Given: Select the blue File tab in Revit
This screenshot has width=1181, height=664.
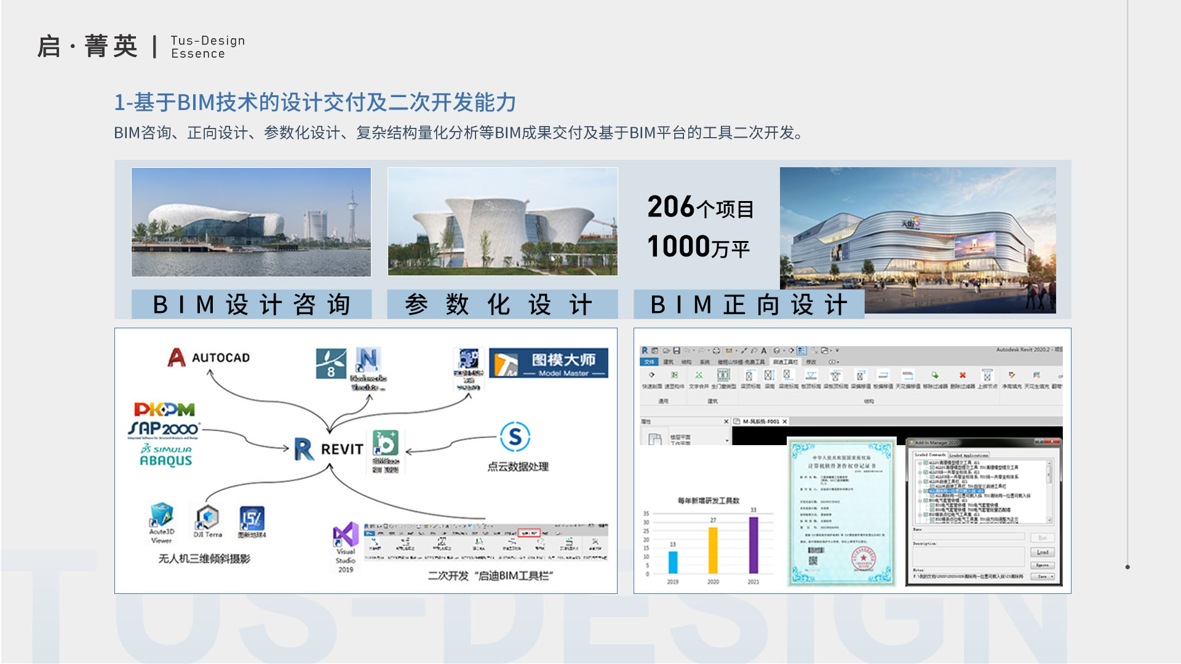Looking at the screenshot, I should [x=649, y=362].
